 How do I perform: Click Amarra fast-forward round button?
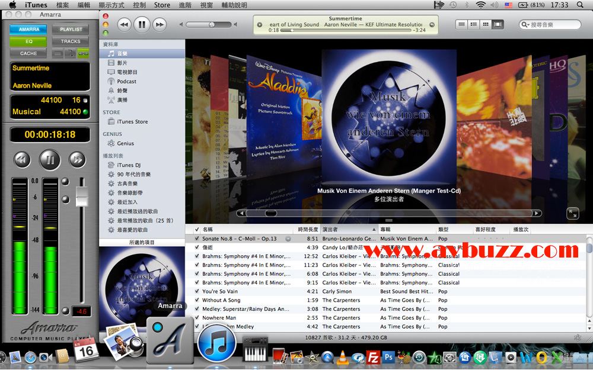click(x=77, y=160)
